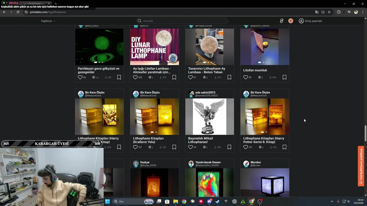Viewport: 367px width, 206px height.
Task: Open Epic Games Launcher from the taskbar
Action: coord(226,201)
